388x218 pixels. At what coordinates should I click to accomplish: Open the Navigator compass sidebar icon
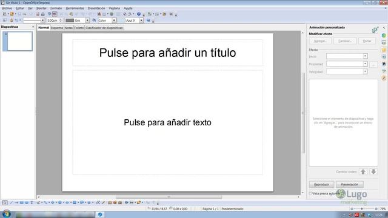point(384,78)
